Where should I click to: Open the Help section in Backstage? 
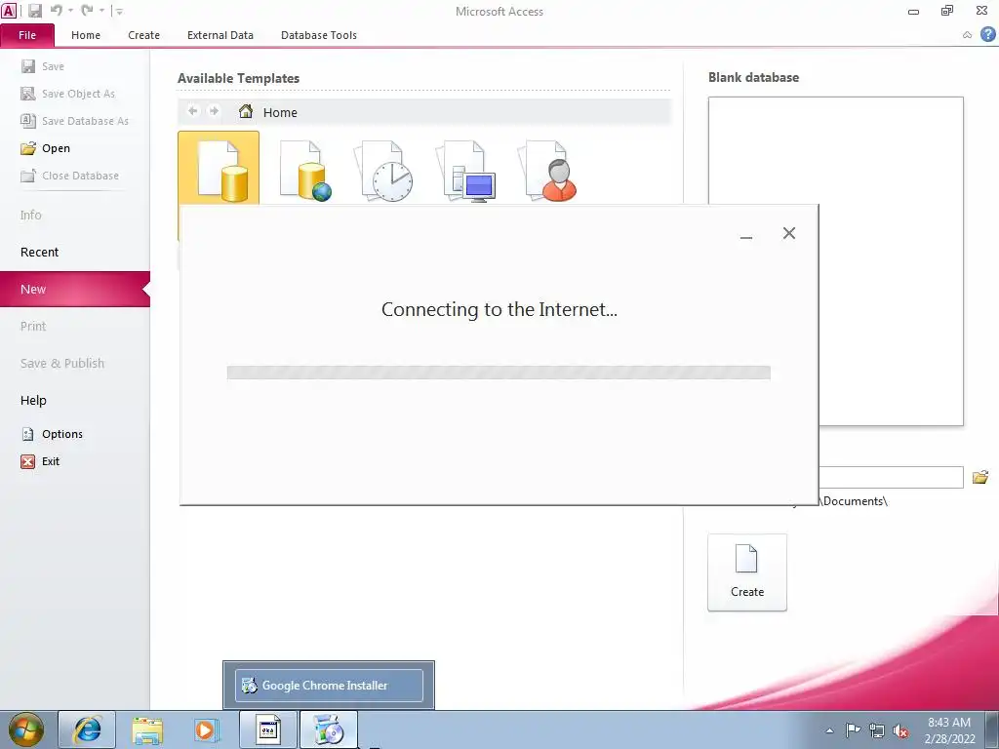pos(33,400)
